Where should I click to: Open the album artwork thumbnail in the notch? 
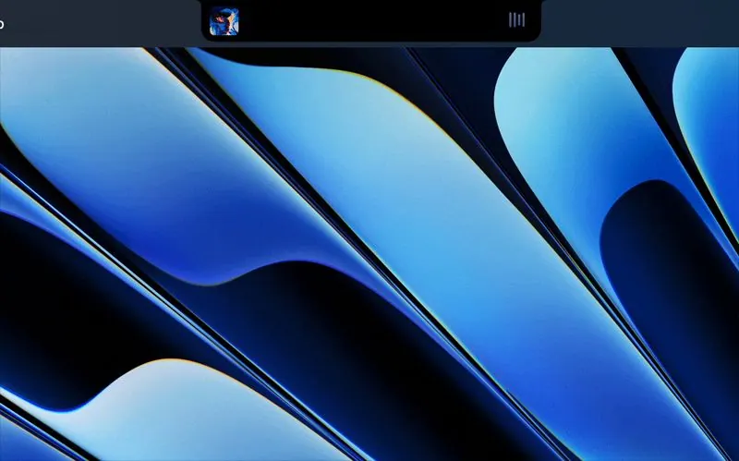pos(224,21)
